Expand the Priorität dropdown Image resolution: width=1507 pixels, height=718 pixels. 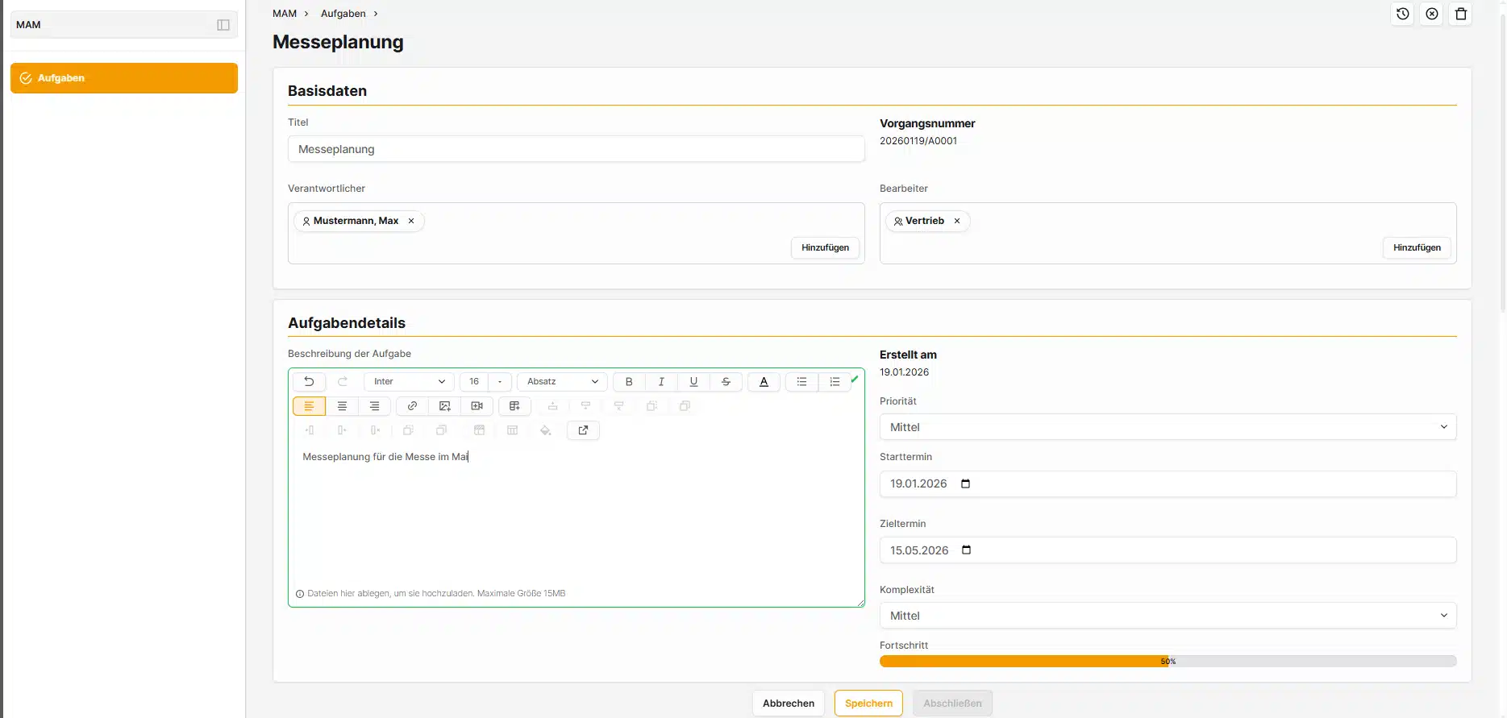[x=1167, y=427]
